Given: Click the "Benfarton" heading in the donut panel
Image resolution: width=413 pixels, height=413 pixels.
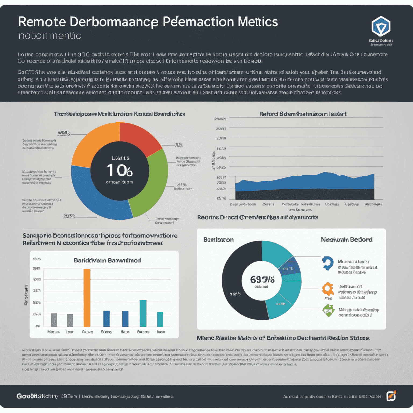Looking at the screenshot, I should [218, 240].
